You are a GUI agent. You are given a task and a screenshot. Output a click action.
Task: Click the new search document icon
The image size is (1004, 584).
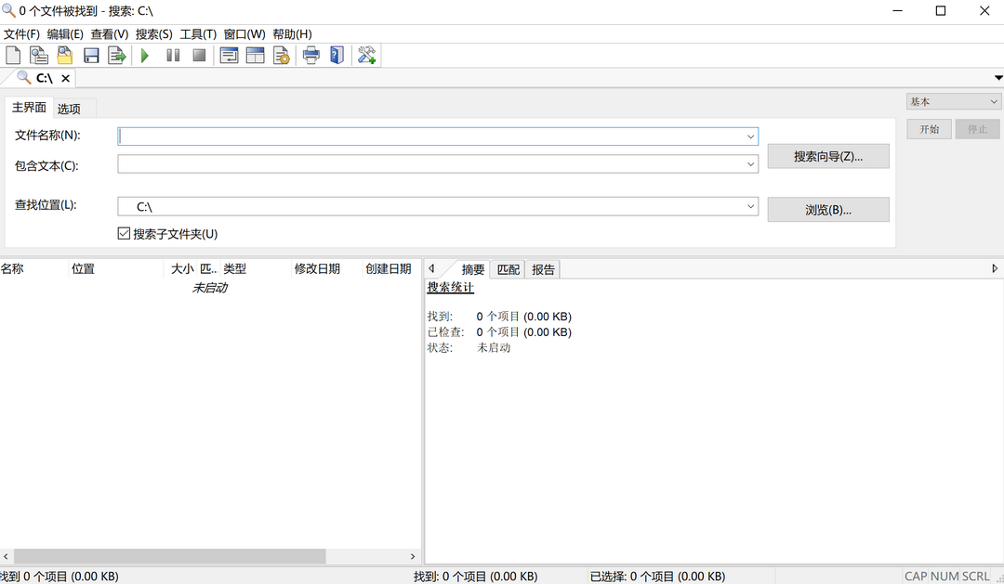coord(13,56)
